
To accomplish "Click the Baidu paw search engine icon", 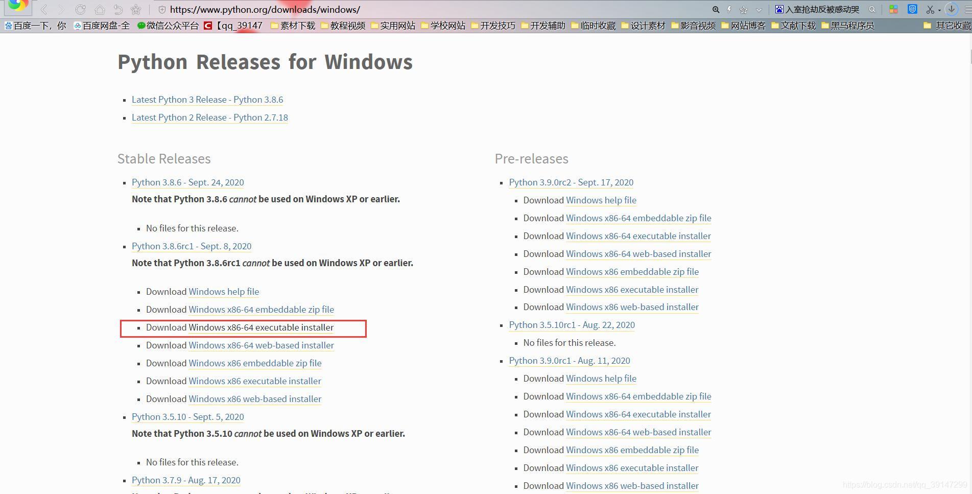I will click(x=779, y=10).
